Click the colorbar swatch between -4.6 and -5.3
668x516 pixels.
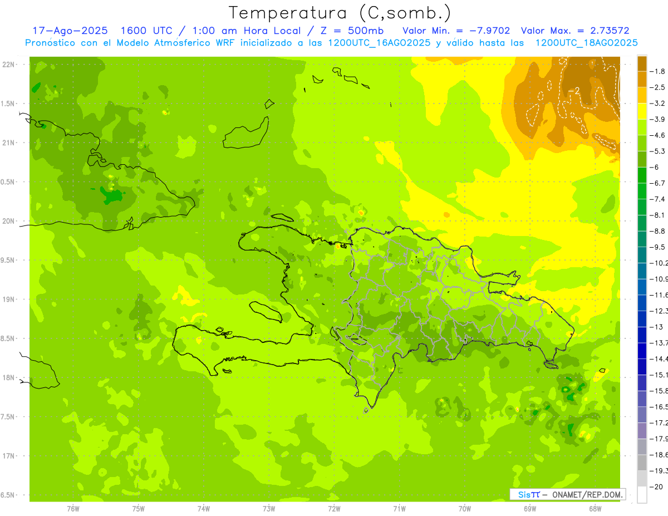coord(642,143)
